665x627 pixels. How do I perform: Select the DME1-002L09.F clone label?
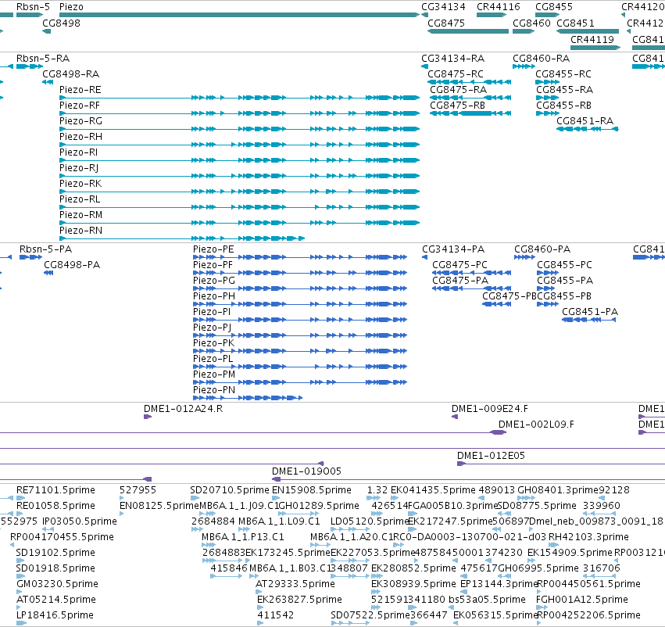tap(537, 425)
